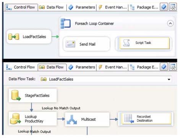Click the Event Handlers lightning icon, upper pane

coord(101,7)
